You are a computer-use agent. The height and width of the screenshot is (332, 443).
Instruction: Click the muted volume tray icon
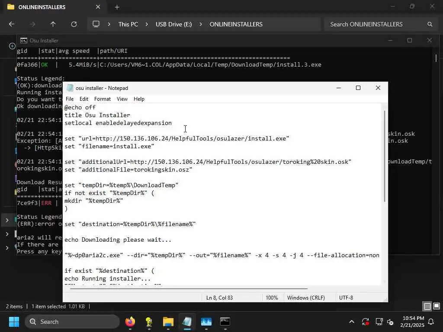click(390, 322)
